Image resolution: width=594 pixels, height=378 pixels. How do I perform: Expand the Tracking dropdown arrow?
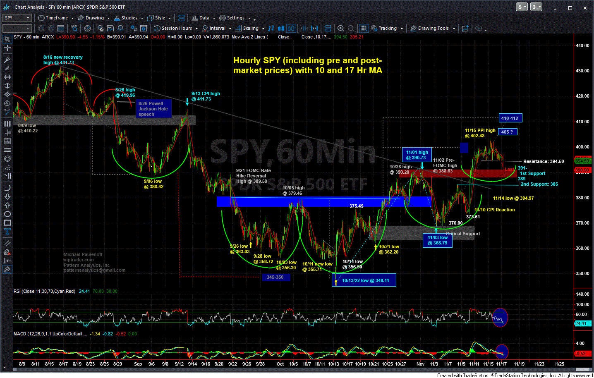coord(402,29)
